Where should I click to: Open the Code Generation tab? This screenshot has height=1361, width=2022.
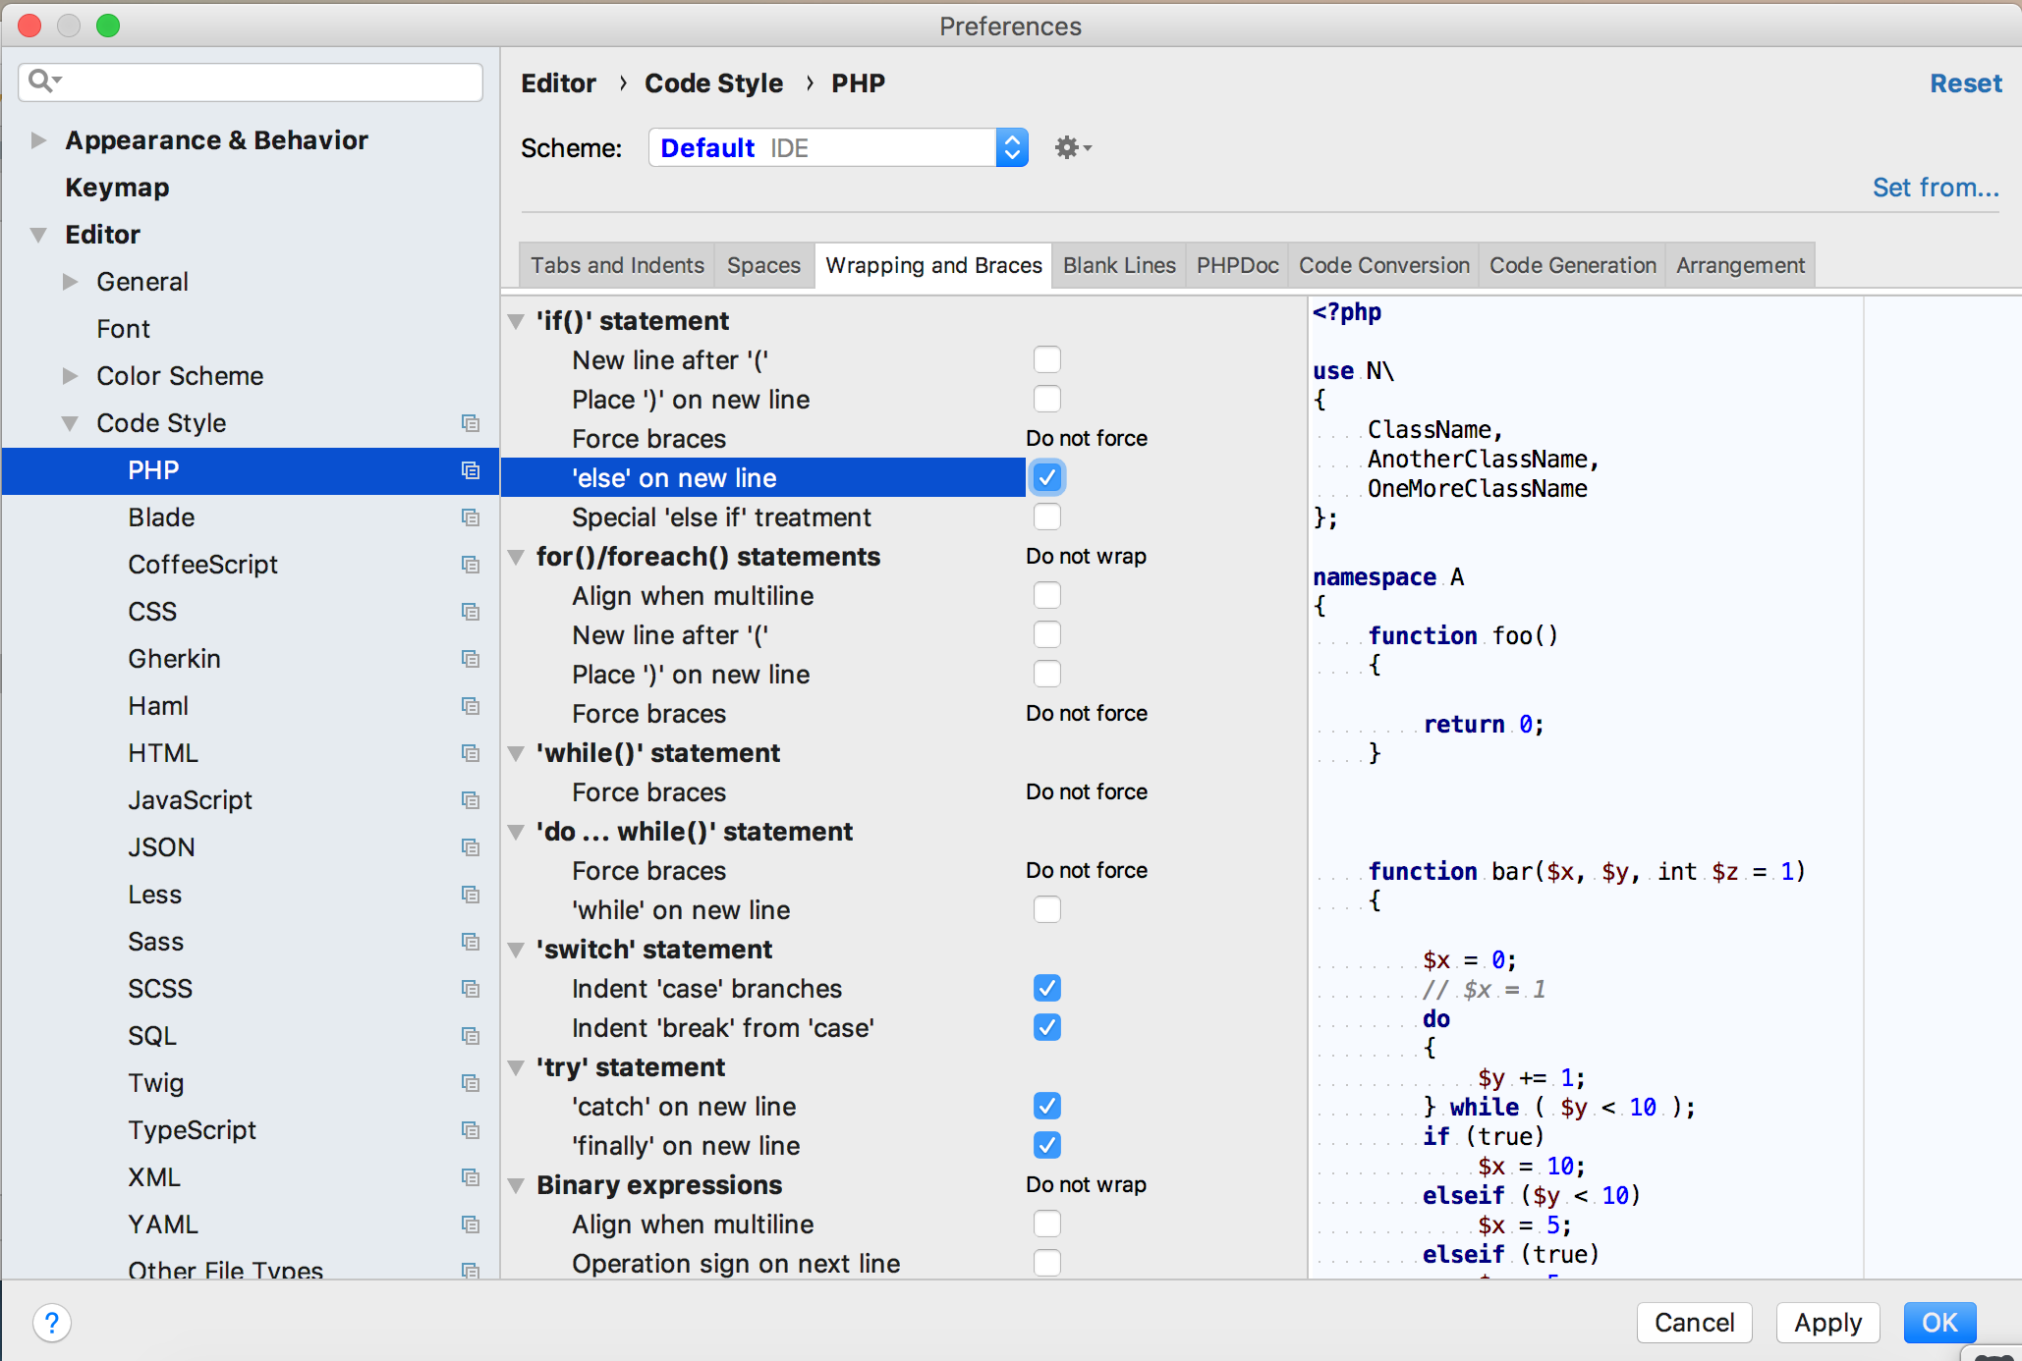(x=1571, y=265)
